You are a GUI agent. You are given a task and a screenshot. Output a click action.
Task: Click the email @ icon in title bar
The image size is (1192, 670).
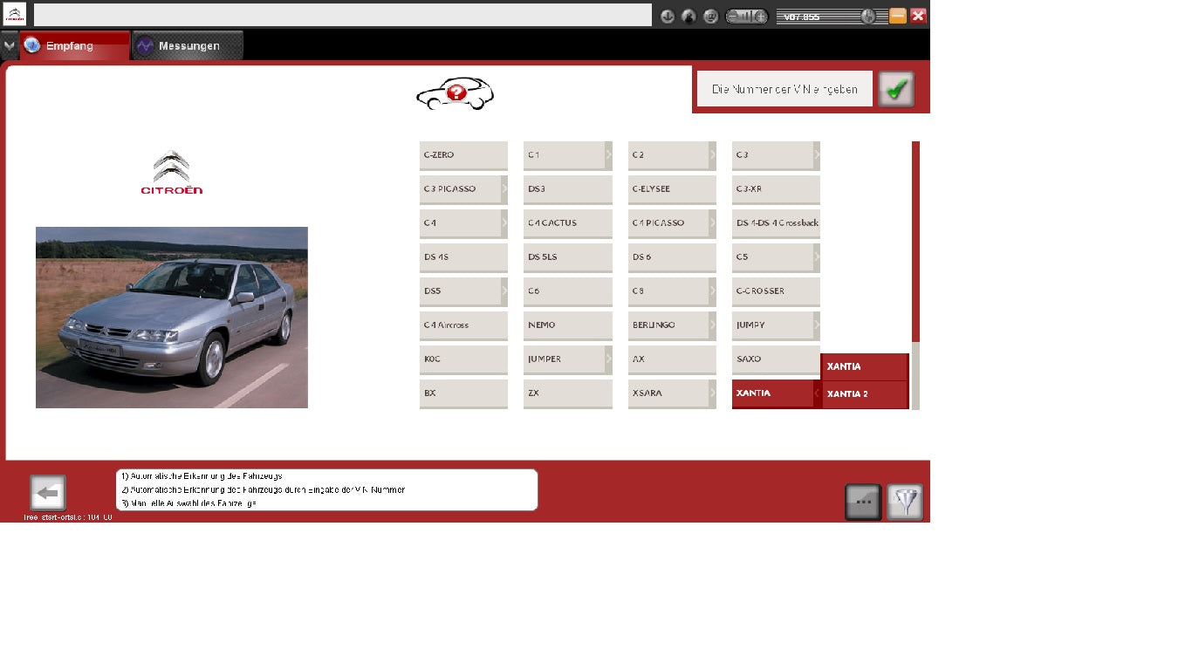click(710, 16)
